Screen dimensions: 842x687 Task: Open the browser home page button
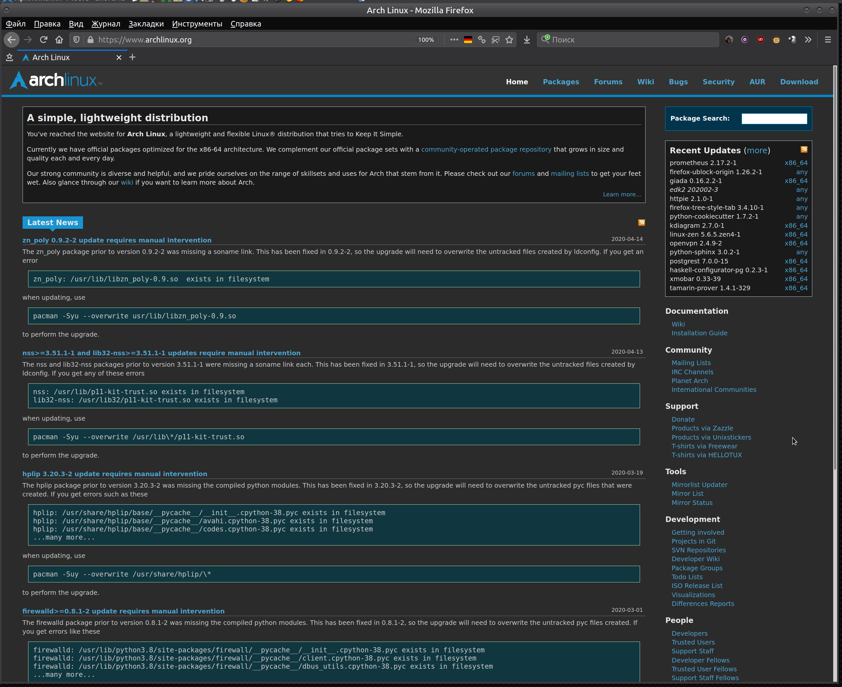pos(59,40)
